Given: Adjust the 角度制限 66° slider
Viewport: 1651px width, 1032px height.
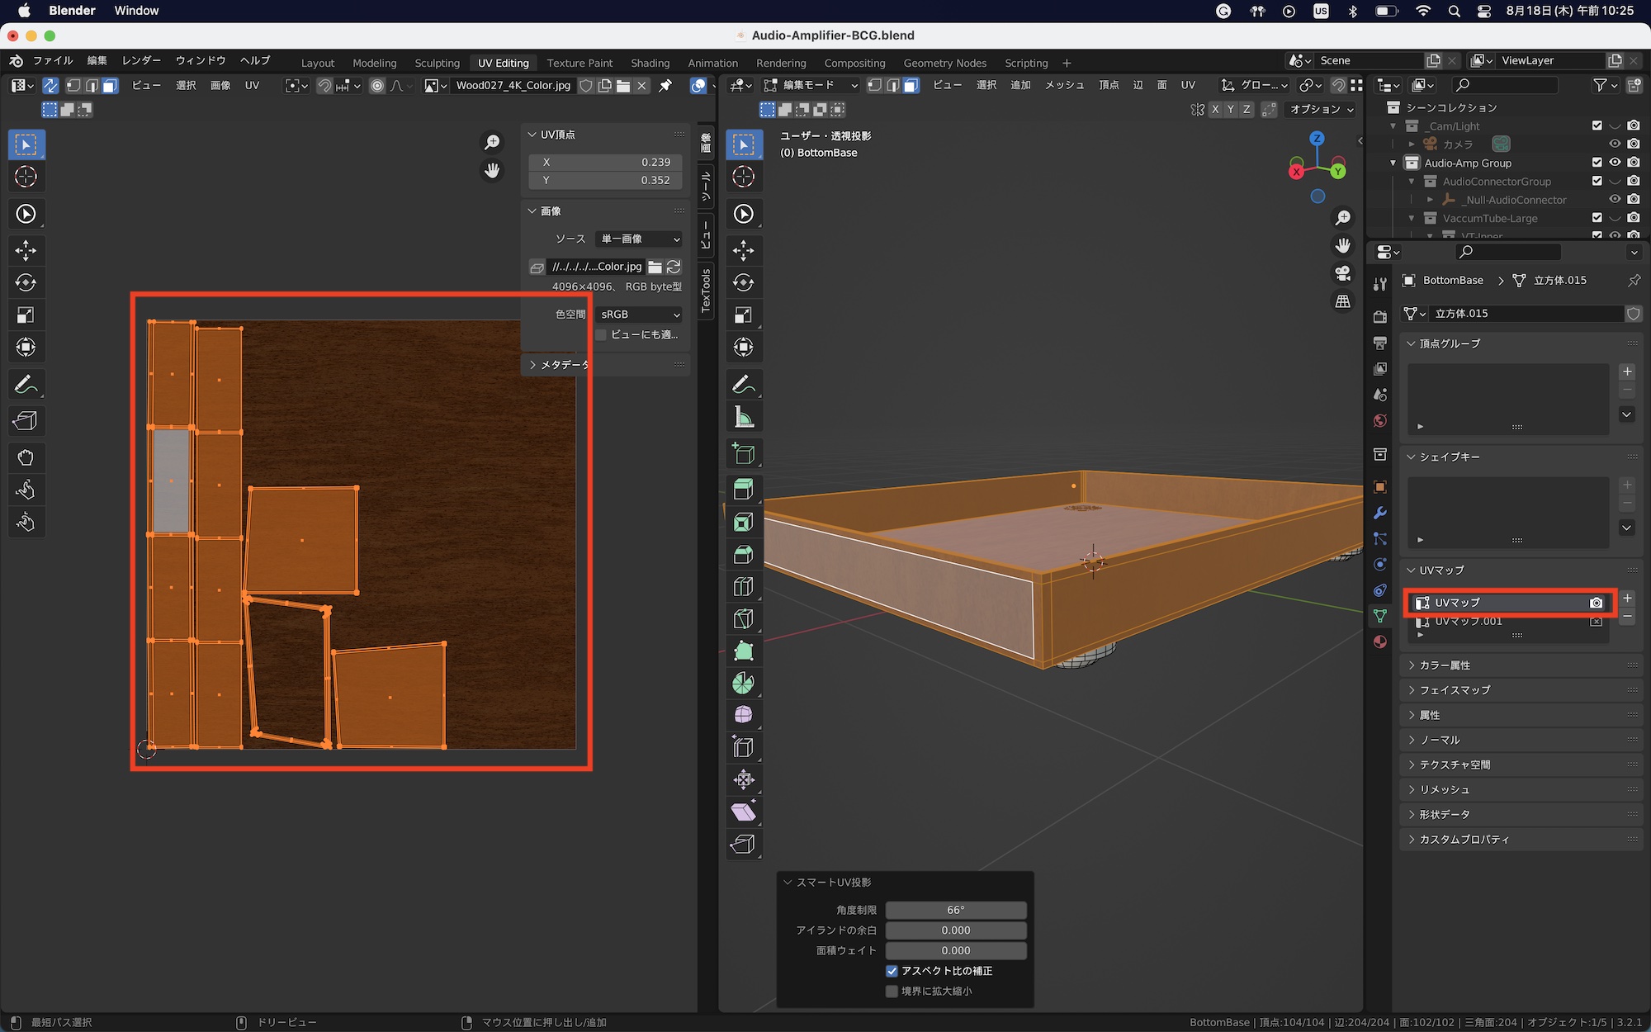Looking at the screenshot, I should pos(955,910).
